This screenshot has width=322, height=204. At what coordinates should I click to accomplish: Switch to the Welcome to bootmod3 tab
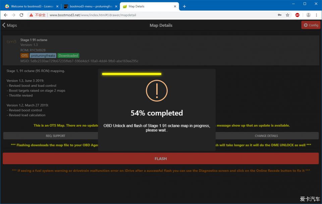32,6
